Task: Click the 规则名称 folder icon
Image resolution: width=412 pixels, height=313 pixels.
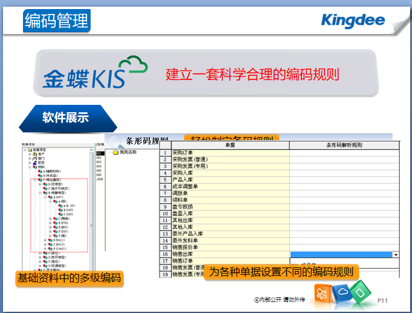Action: (x=115, y=153)
